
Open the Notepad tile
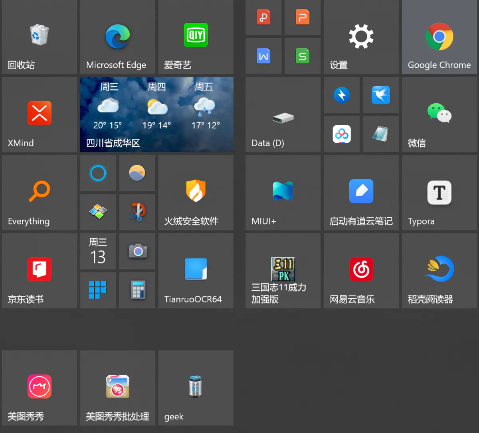click(381, 134)
